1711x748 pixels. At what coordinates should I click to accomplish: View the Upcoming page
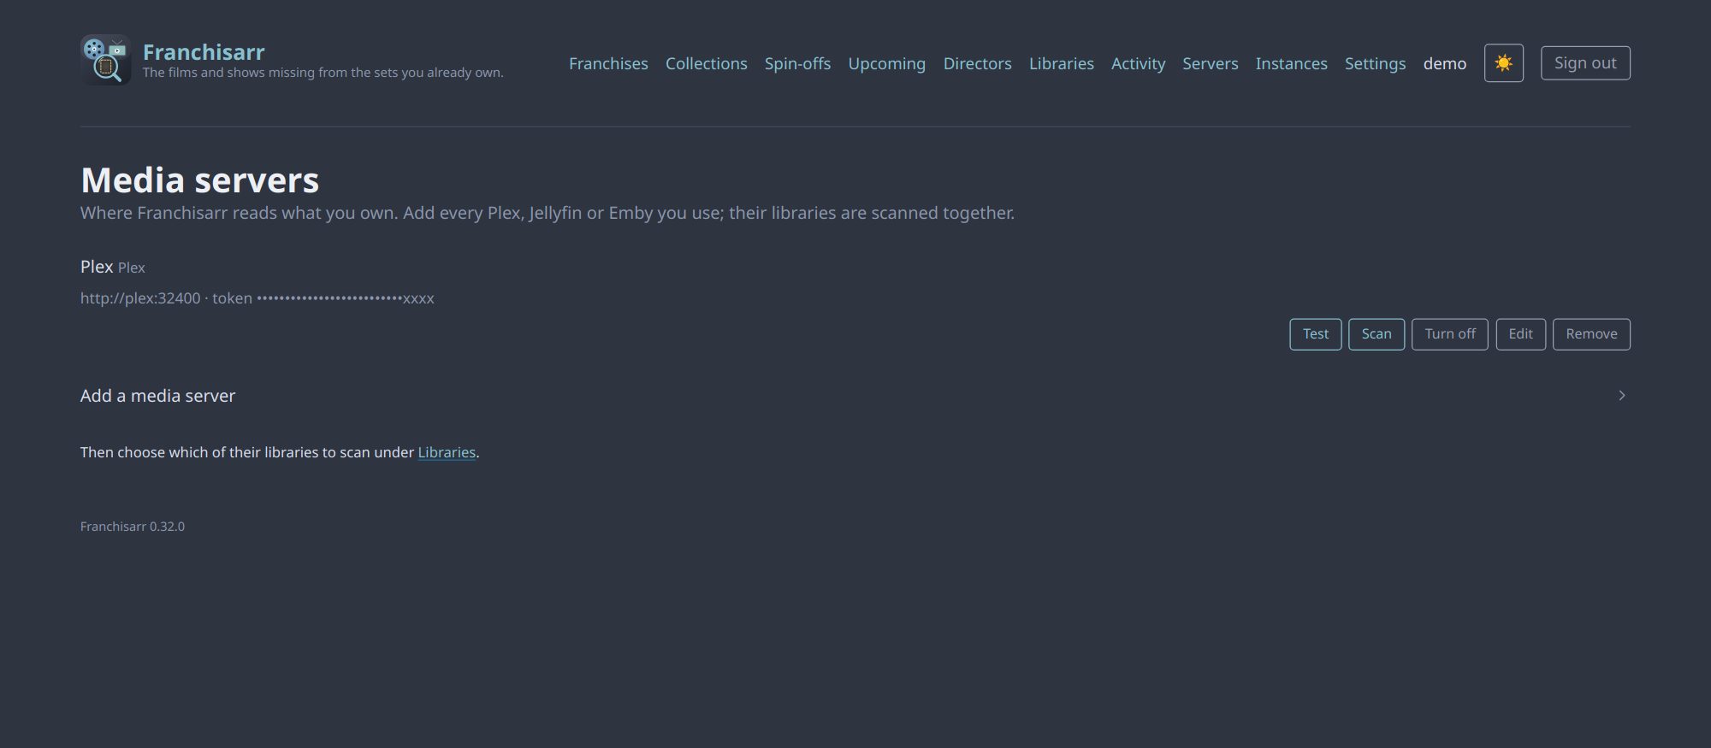point(886,64)
